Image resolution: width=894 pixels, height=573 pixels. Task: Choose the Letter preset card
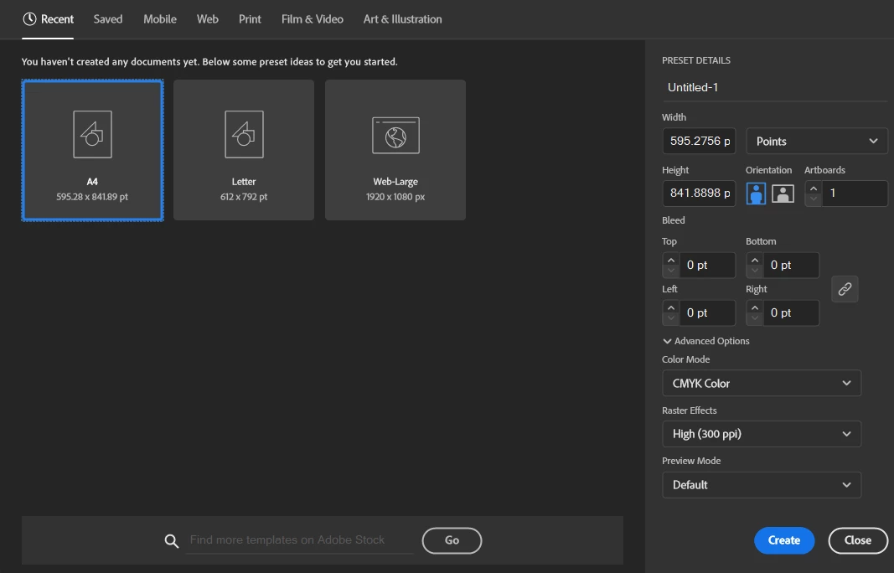[x=244, y=150]
